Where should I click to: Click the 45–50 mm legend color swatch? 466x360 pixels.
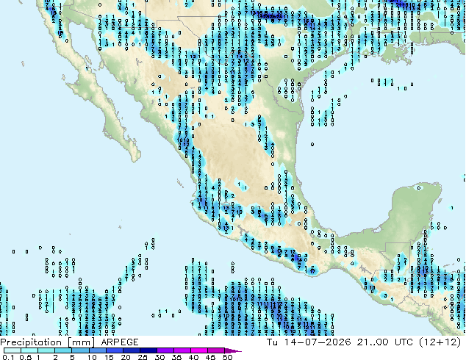coord(216,350)
